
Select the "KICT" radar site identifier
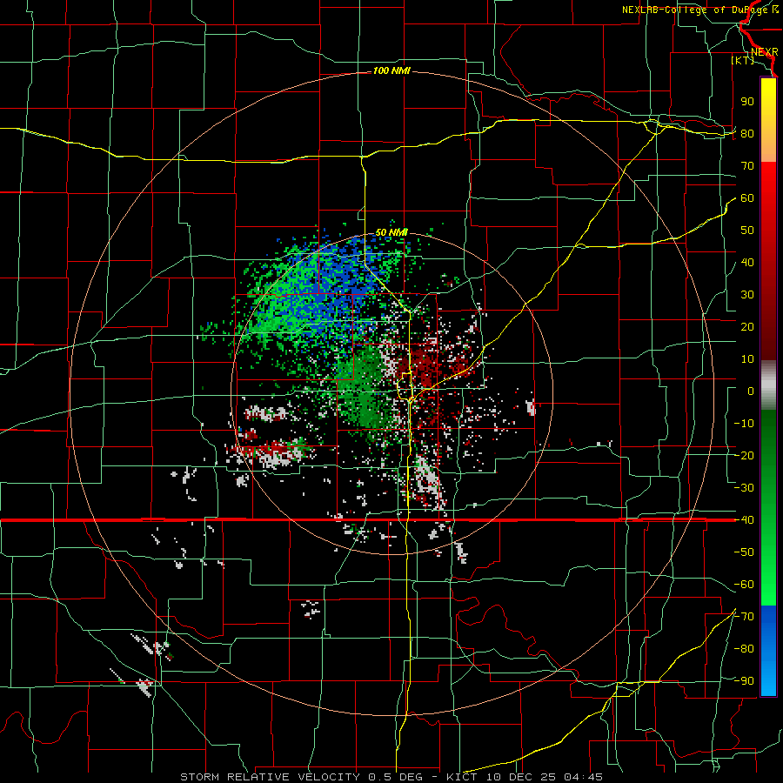click(461, 777)
